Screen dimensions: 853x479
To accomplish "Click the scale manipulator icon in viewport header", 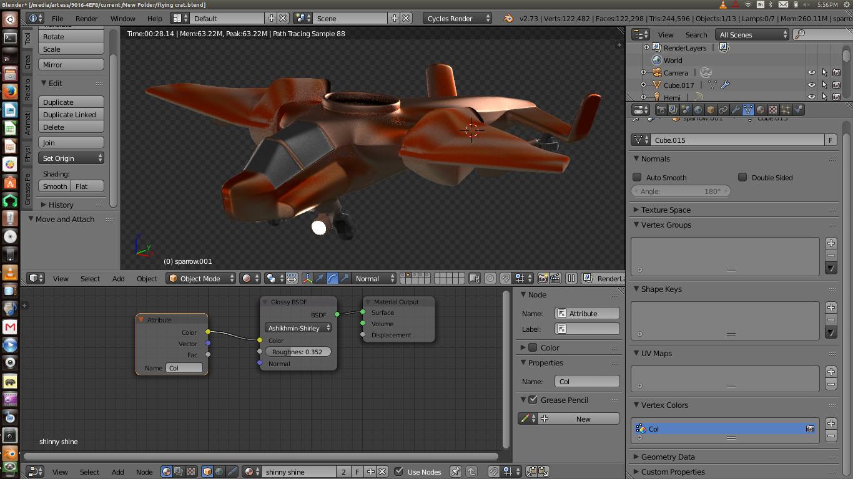I will (x=345, y=279).
